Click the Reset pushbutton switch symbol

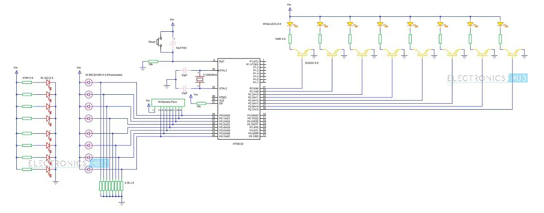tap(160, 44)
